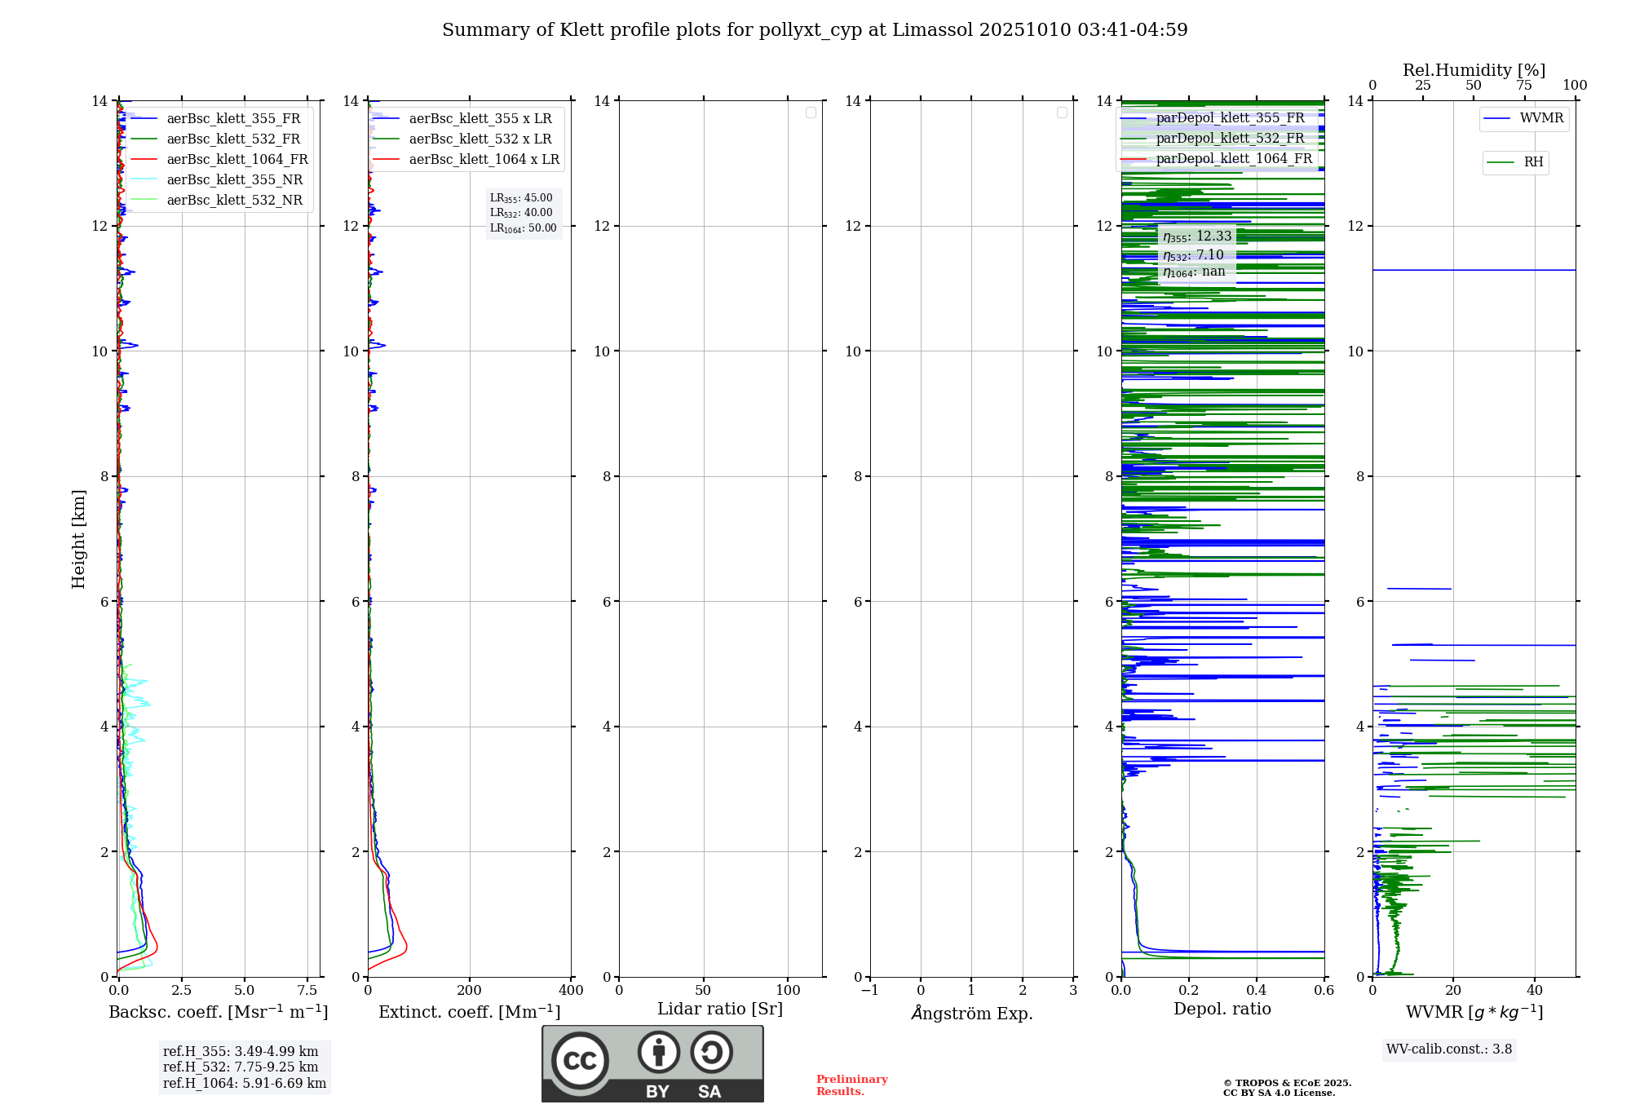Click the cyan aerBsc_klett_355_NR legend line
This screenshot has width=1631, height=1109.
144,180
